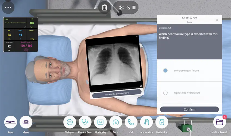Click Answer the questionnaire button
Image resolution: width=231 pixels, height=136 pixels.
pyautogui.click(x=117, y=94)
